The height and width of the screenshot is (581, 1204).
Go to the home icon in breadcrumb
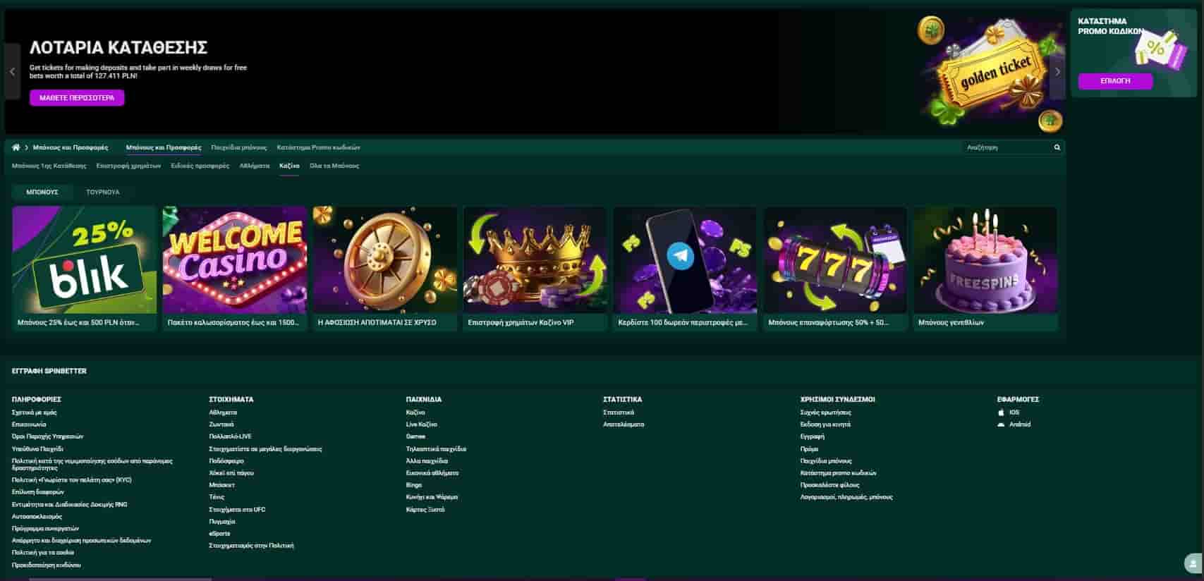pyautogui.click(x=16, y=147)
